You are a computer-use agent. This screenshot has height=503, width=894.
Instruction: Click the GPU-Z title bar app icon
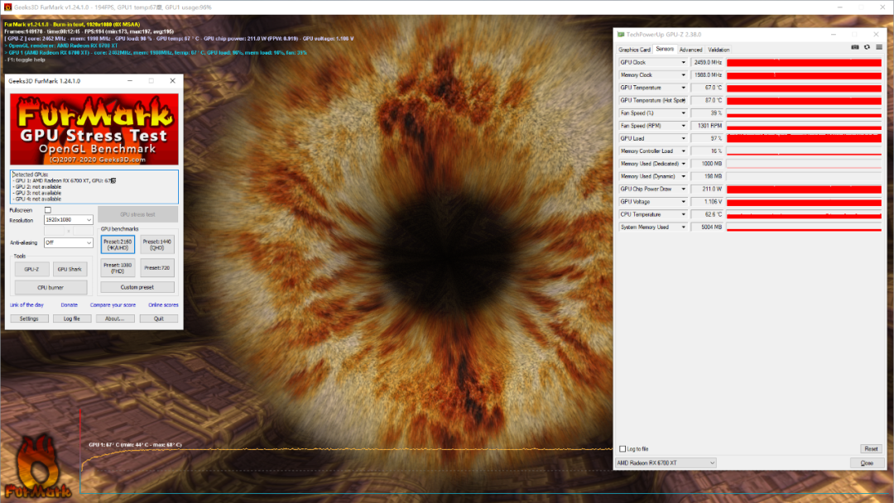(x=621, y=35)
